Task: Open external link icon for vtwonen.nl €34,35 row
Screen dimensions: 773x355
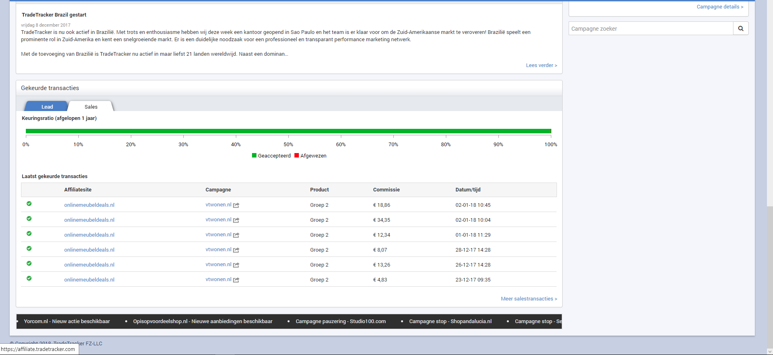Action: click(x=236, y=220)
